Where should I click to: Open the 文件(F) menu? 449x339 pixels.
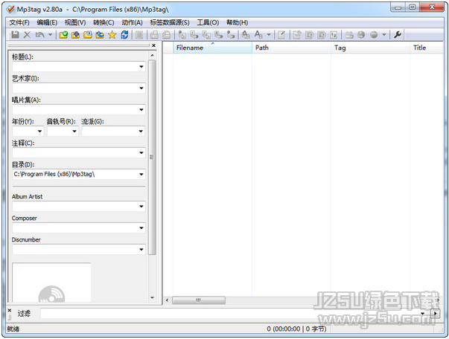pos(19,22)
